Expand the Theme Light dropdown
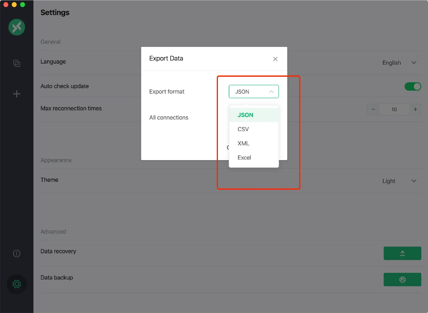 coord(399,181)
